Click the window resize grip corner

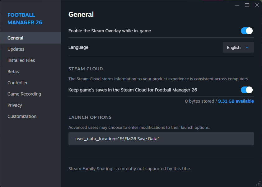coord(258,183)
